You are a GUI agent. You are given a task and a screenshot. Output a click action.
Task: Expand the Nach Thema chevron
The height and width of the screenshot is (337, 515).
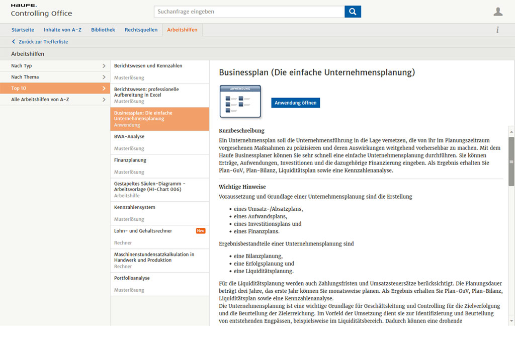pyautogui.click(x=104, y=77)
